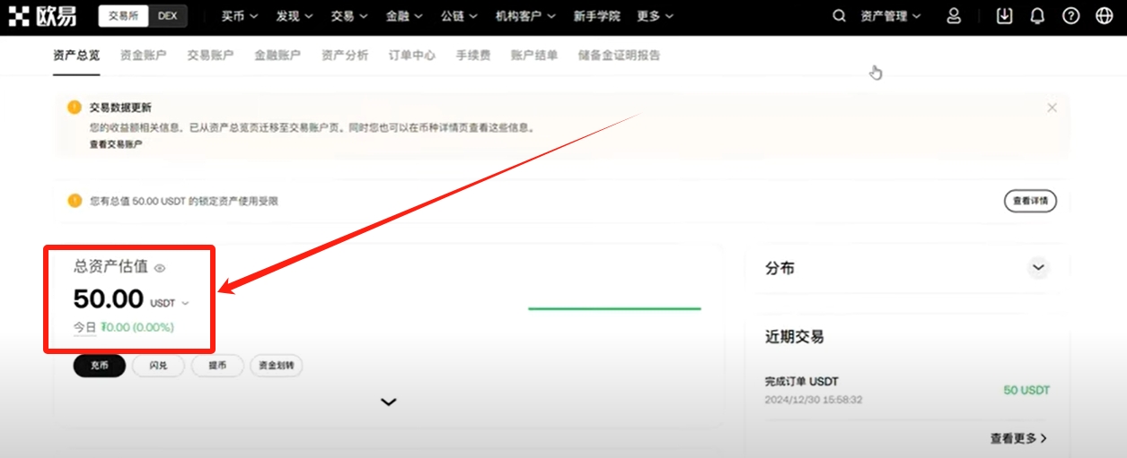The height and width of the screenshot is (458, 1127).
Task: Follow the 查看更多 link
Action: click(x=1018, y=438)
